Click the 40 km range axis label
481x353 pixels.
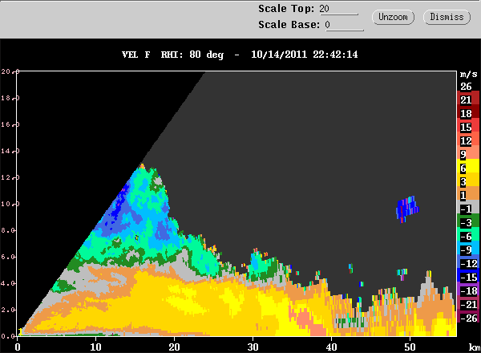tap(331, 347)
